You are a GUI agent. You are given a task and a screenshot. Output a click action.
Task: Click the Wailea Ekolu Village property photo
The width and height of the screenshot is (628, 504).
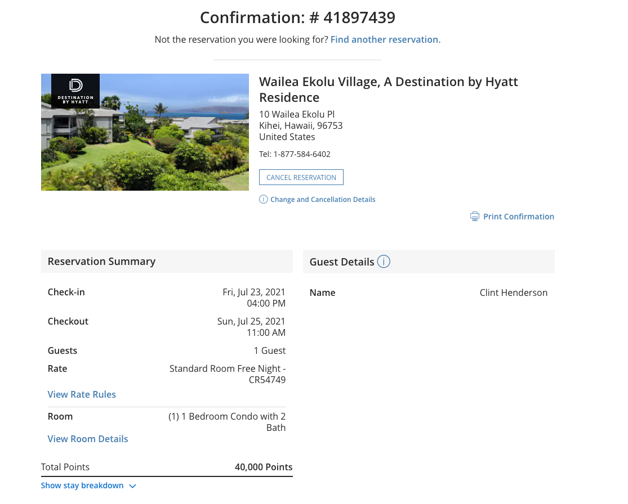pos(145,132)
